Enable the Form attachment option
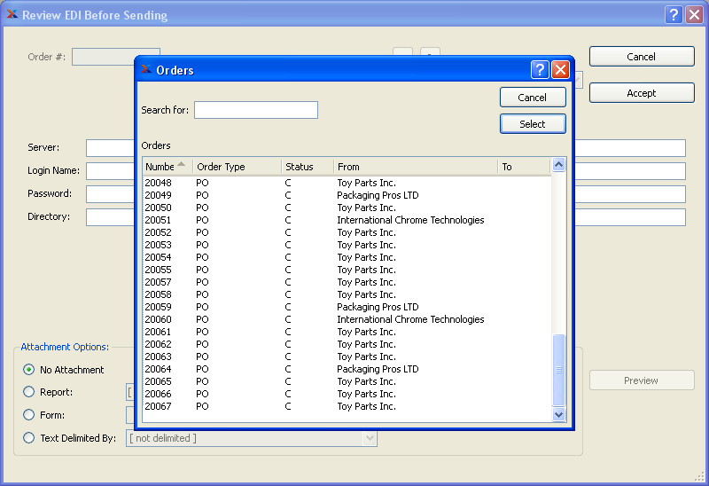This screenshot has width=709, height=486. [x=29, y=415]
